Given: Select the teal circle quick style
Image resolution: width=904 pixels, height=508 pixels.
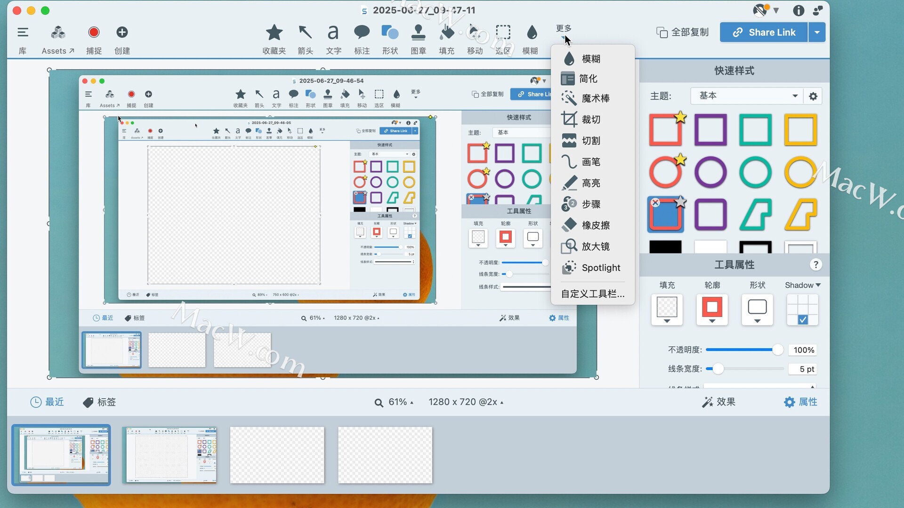Looking at the screenshot, I should pyautogui.click(x=756, y=172).
